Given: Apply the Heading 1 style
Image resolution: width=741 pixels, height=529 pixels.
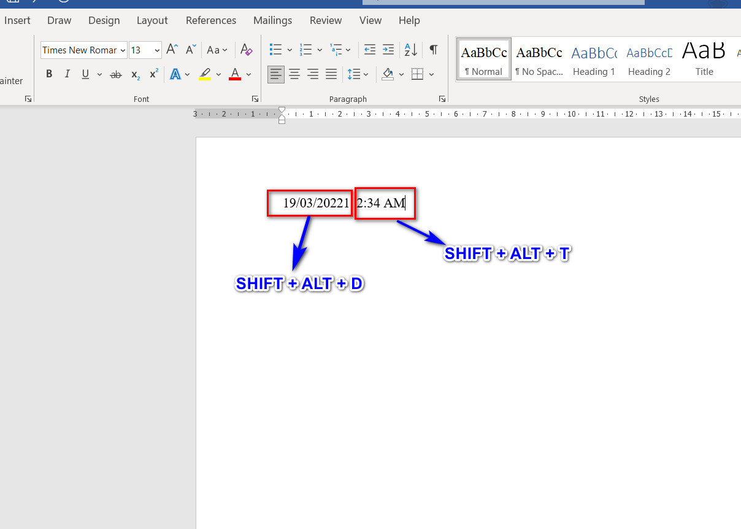Looking at the screenshot, I should click(594, 60).
